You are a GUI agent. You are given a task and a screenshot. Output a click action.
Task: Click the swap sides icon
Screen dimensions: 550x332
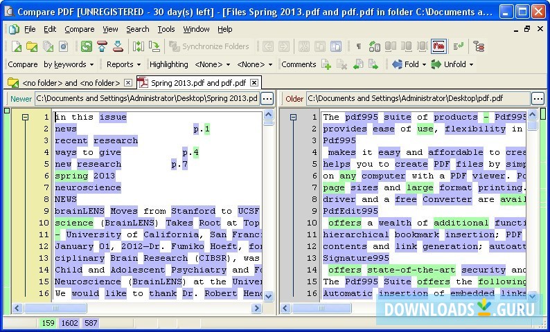139,46
